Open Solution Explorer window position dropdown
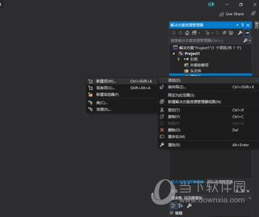 (x=237, y=25)
